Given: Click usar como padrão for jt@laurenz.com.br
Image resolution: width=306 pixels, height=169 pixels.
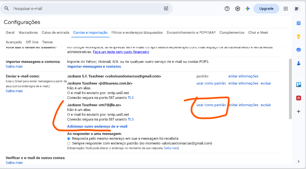Looking at the screenshot, I should tap(211, 83).
